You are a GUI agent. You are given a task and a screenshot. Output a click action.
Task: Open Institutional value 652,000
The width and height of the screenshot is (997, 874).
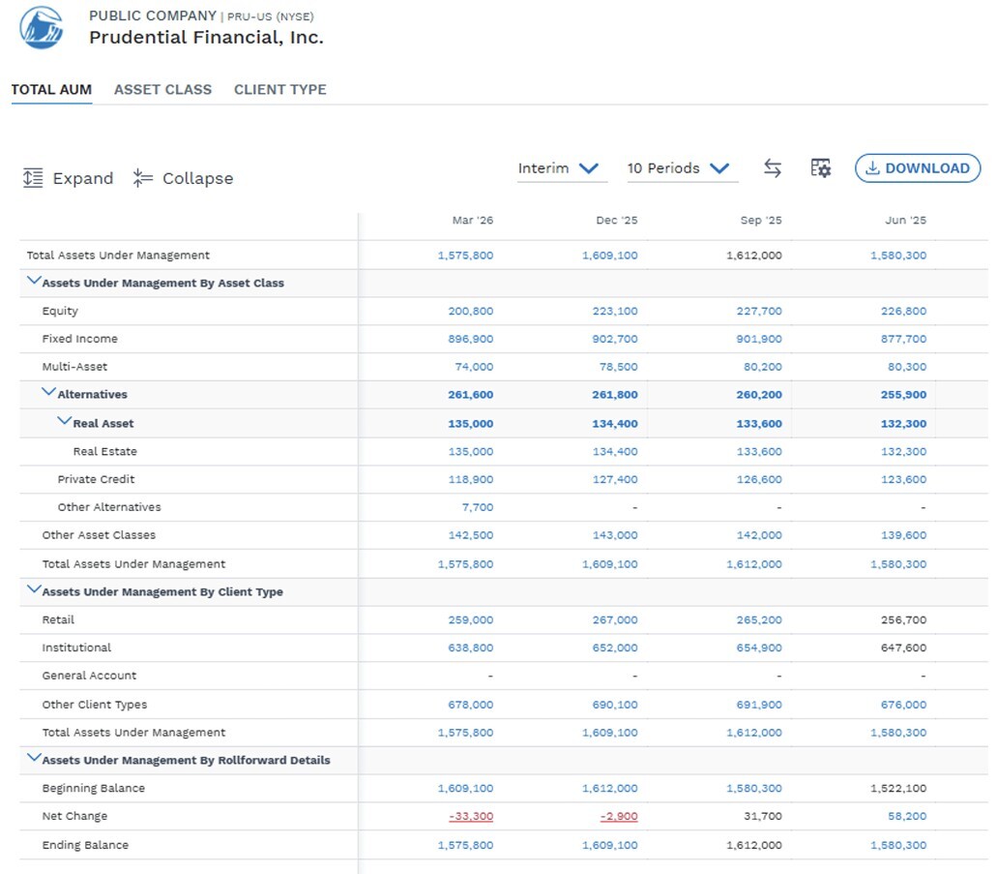click(x=615, y=648)
